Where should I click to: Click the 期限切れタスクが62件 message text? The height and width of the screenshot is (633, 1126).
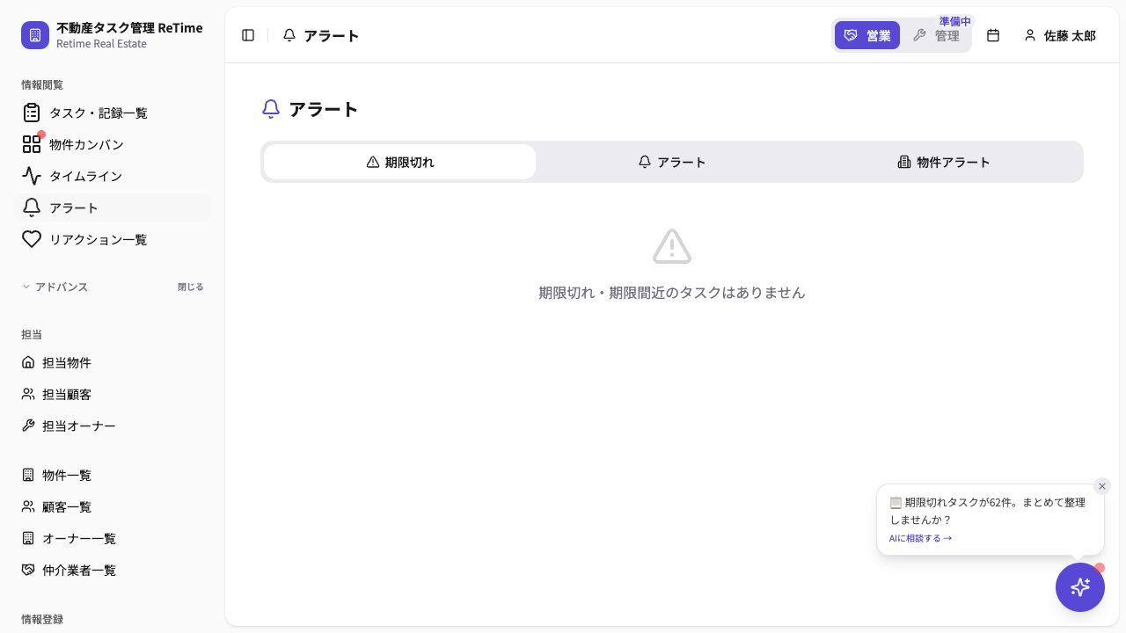pos(988,511)
